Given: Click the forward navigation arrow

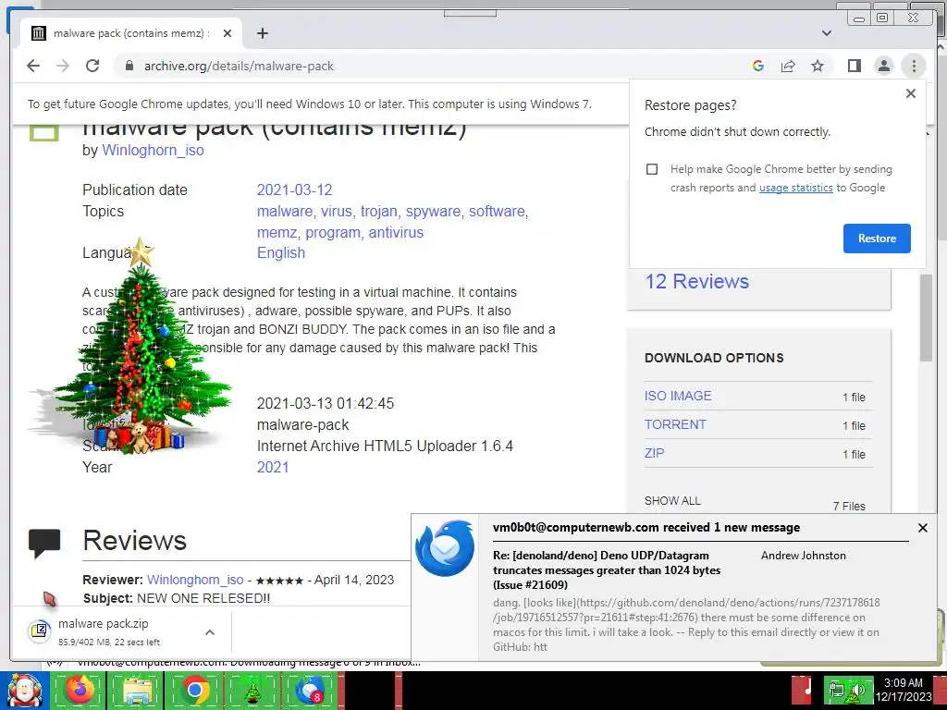Looking at the screenshot, I should click(x=63, y=66).
